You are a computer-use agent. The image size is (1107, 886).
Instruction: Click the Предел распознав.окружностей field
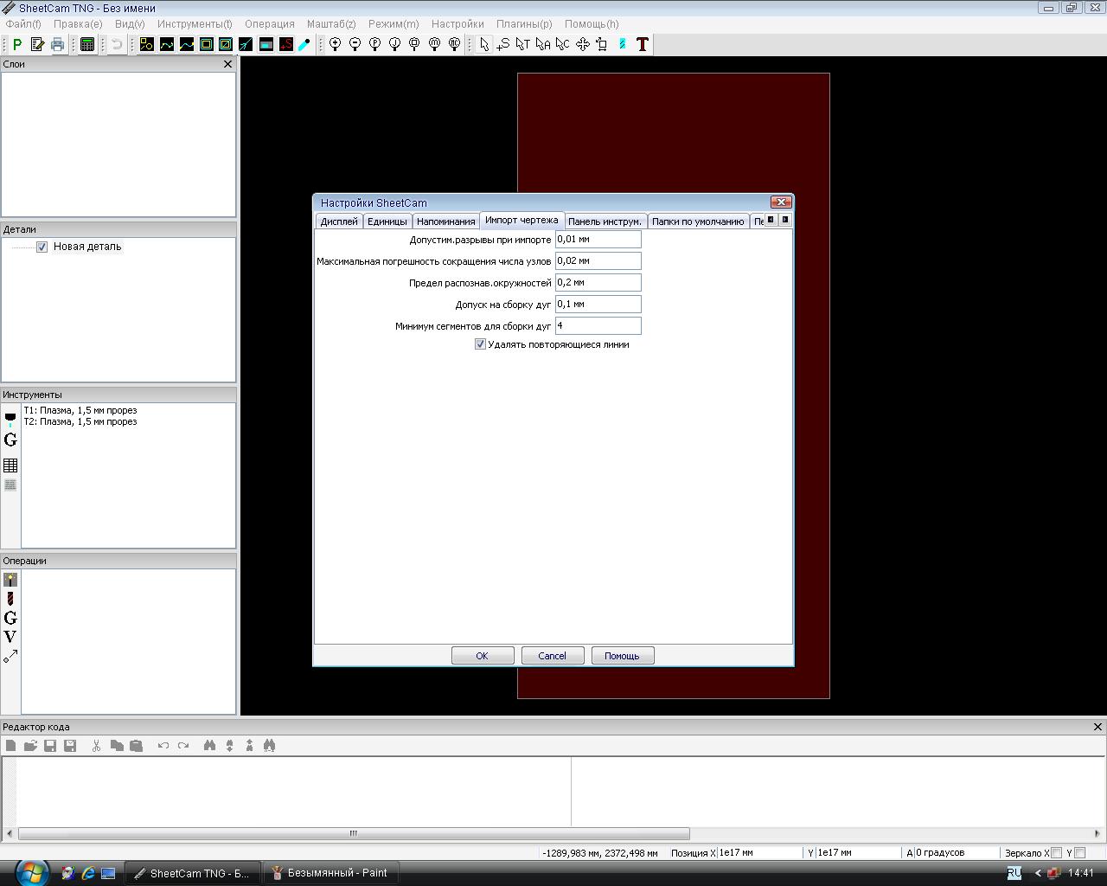(x=598, y=282)
